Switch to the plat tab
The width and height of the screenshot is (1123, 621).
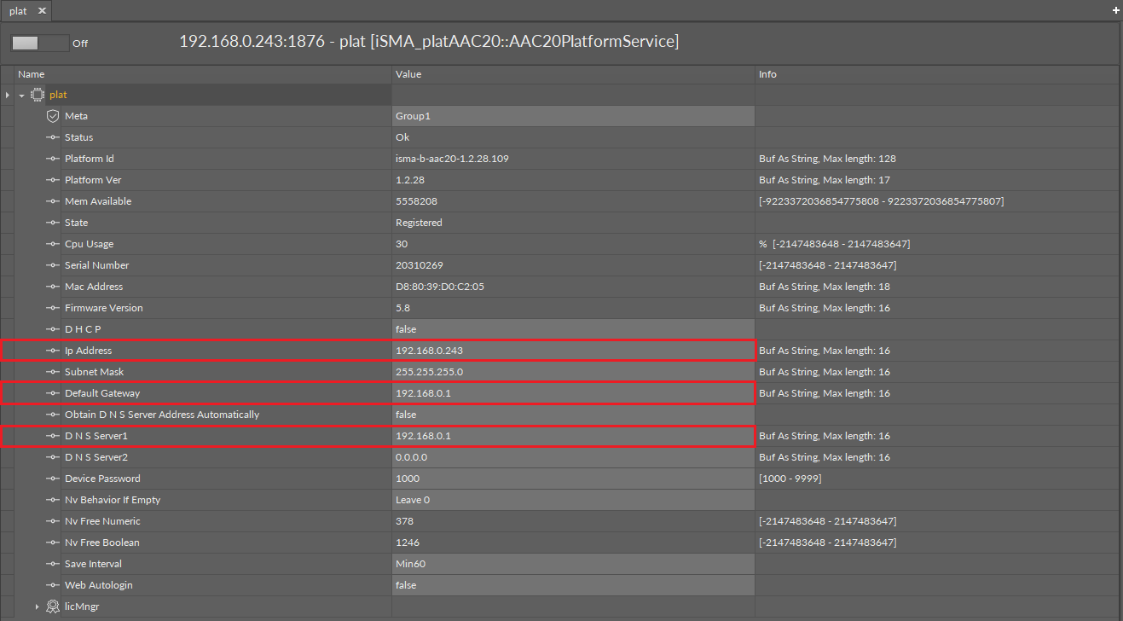tap(19, 11)
